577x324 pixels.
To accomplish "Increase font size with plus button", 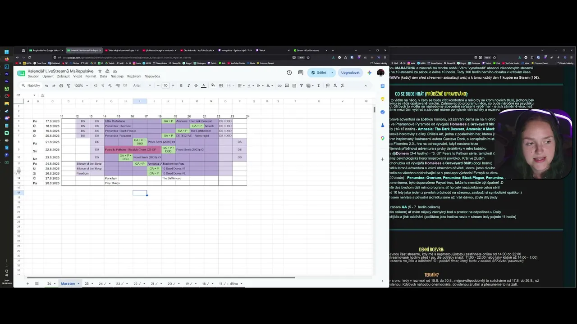I will coord(173,85).
